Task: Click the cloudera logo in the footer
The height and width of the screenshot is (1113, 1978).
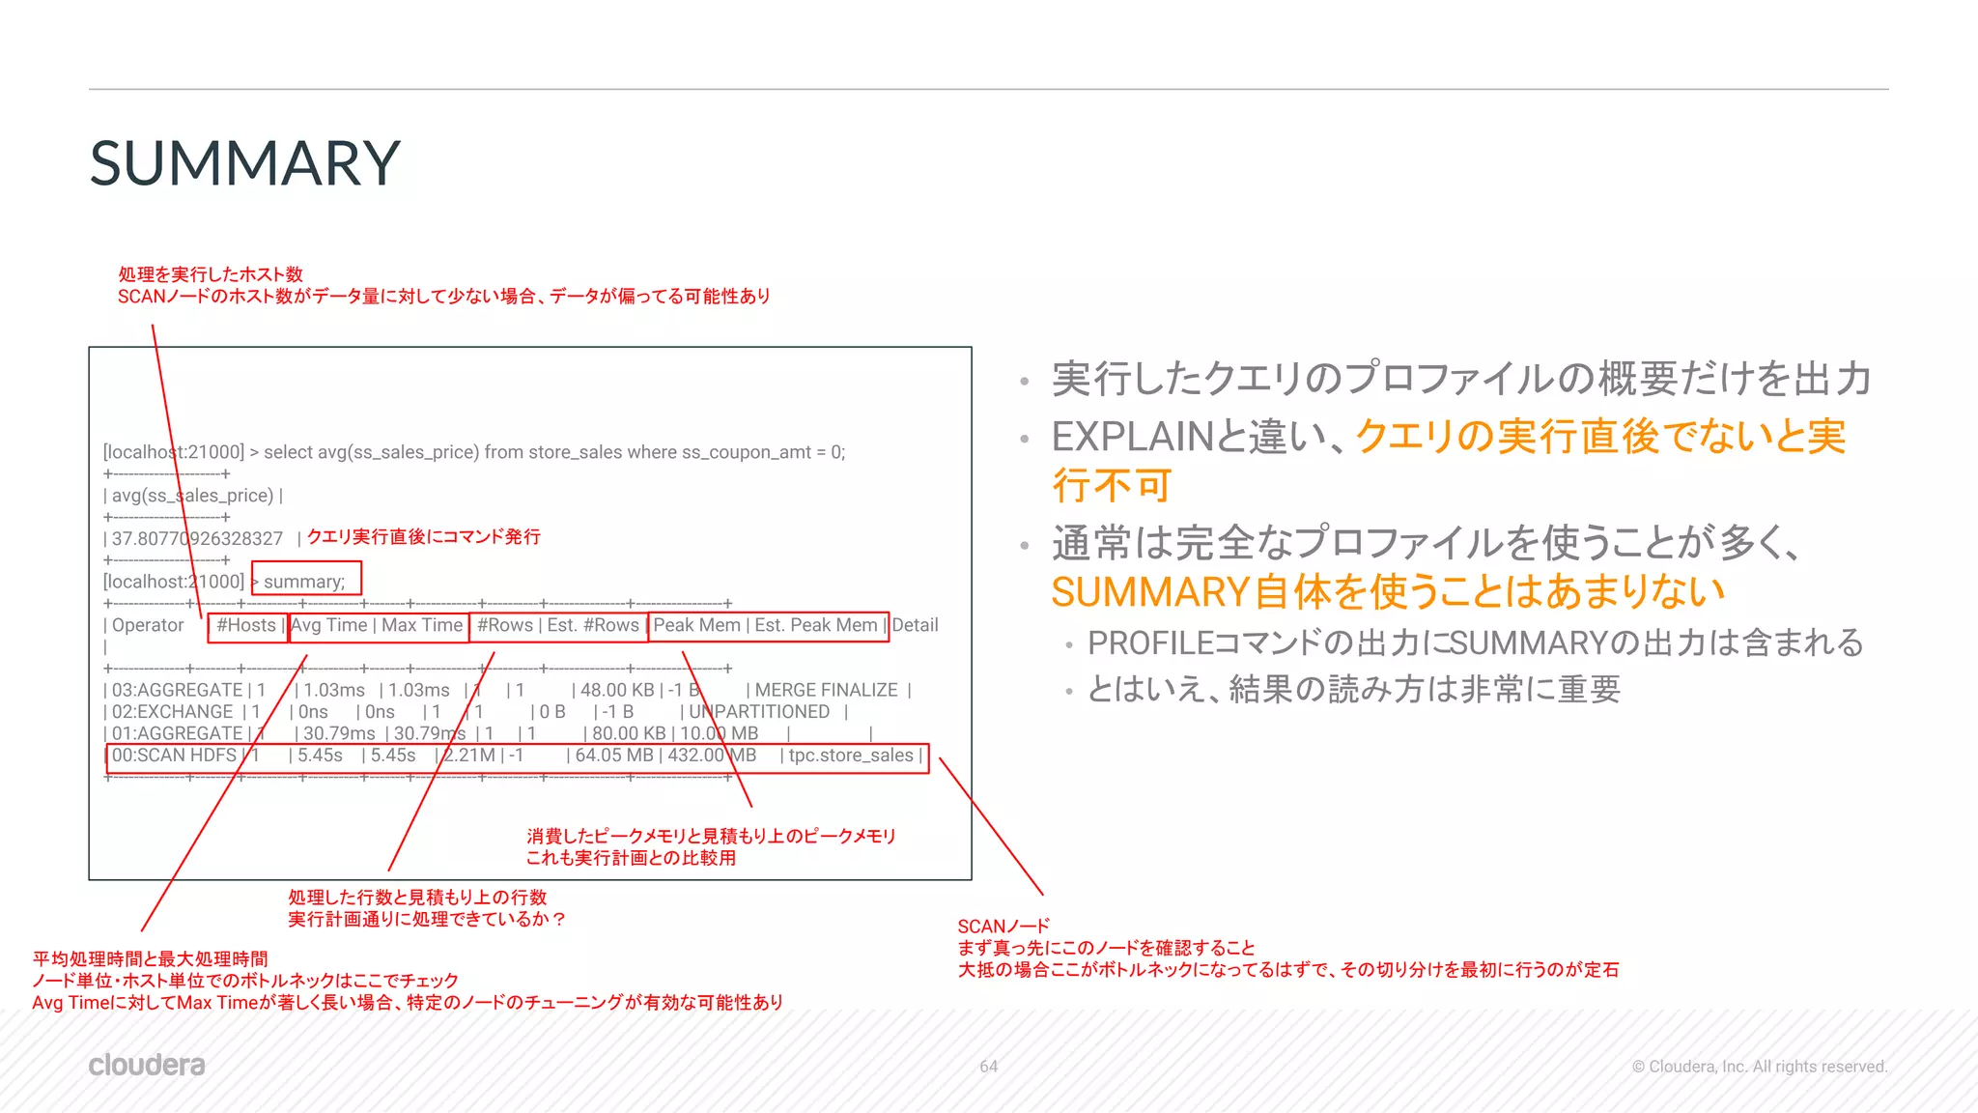Action: (147, 1065)
